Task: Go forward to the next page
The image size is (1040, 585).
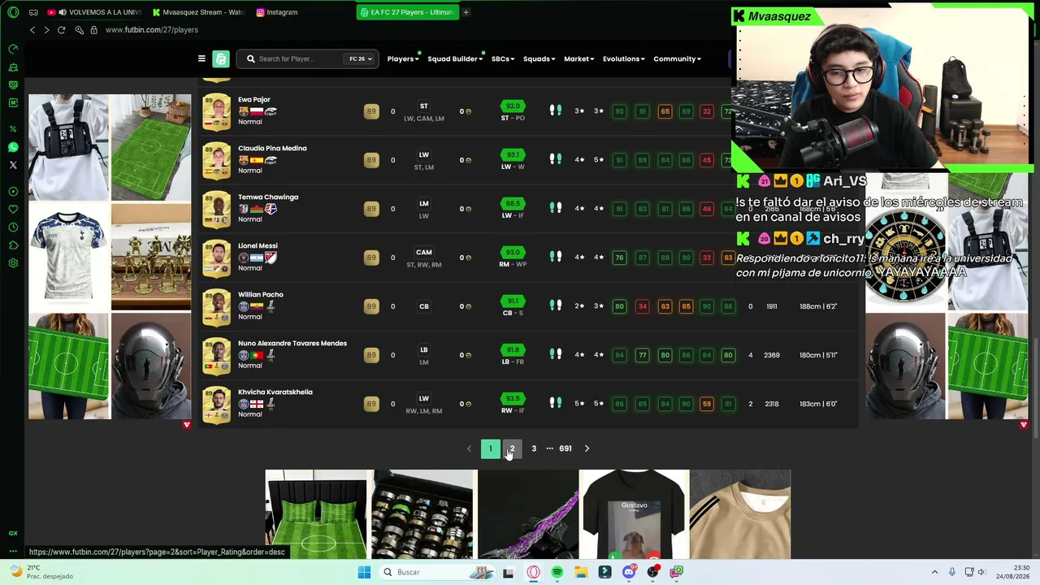Action: coord(46,30)
